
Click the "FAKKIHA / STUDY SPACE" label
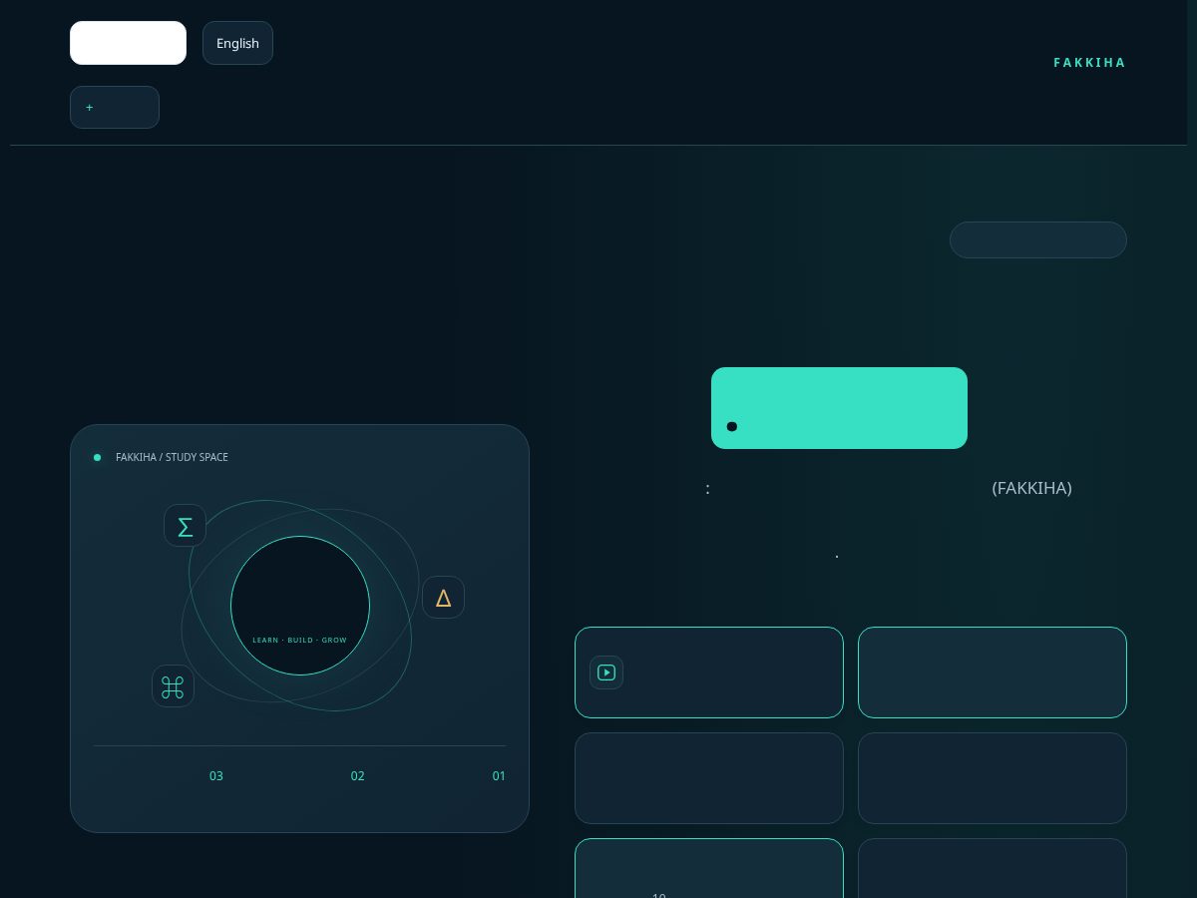172,457
